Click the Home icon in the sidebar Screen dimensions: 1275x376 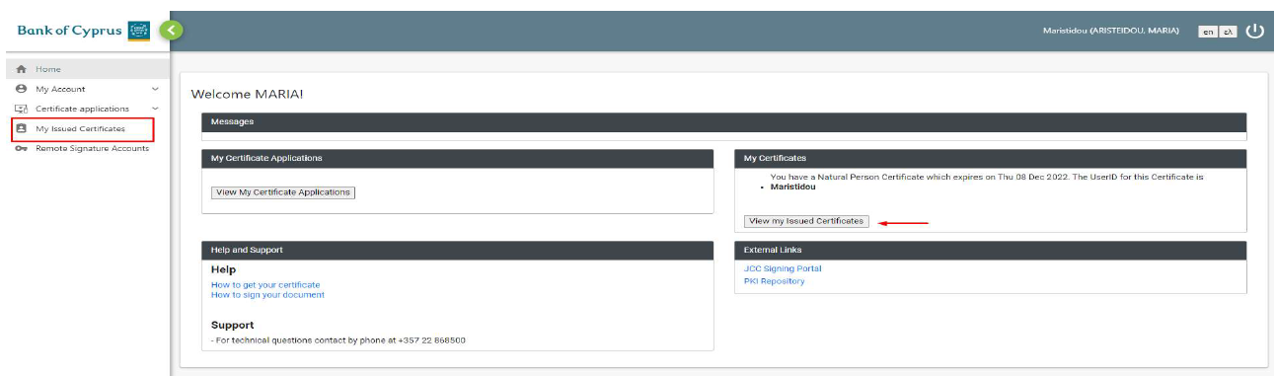click(21, 69)
